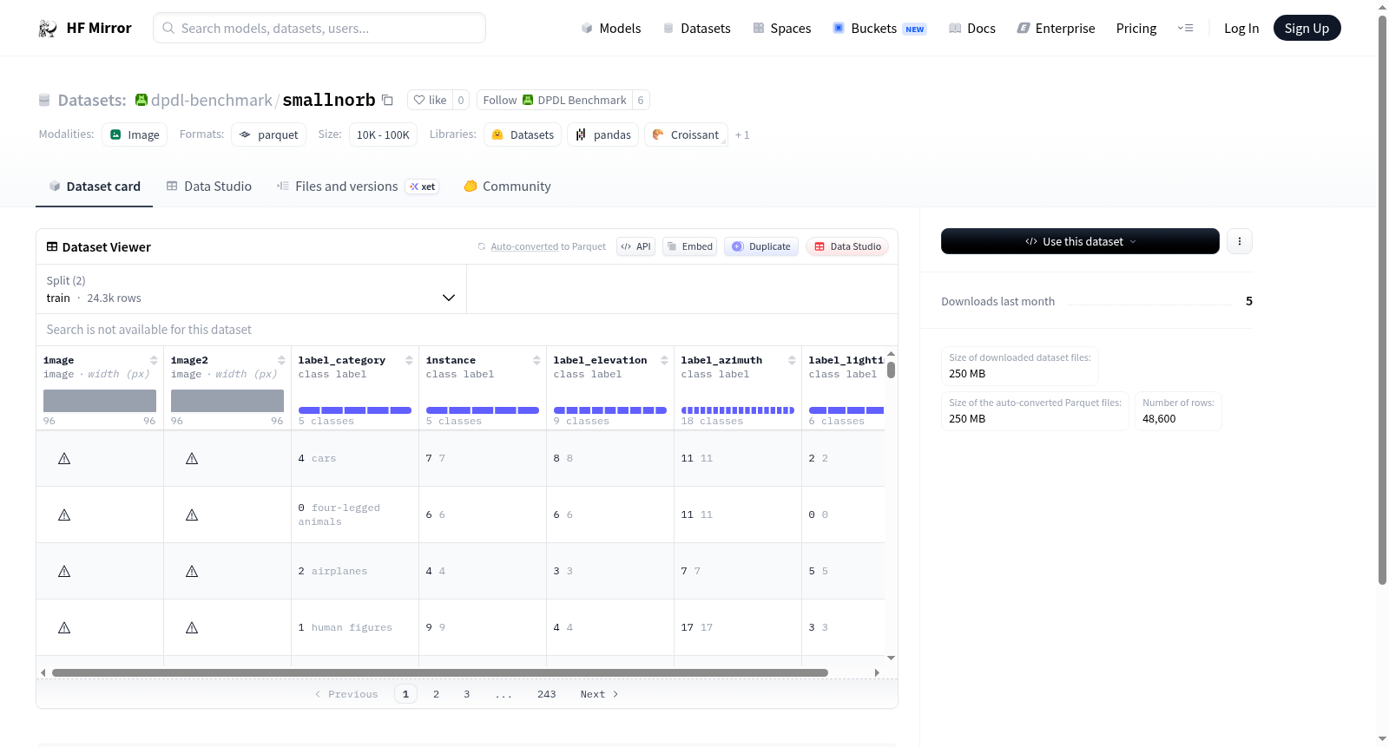This screenshot has width=1389, height=747.
Task: Open Models in the top navigation
Action: pos(611,29)
